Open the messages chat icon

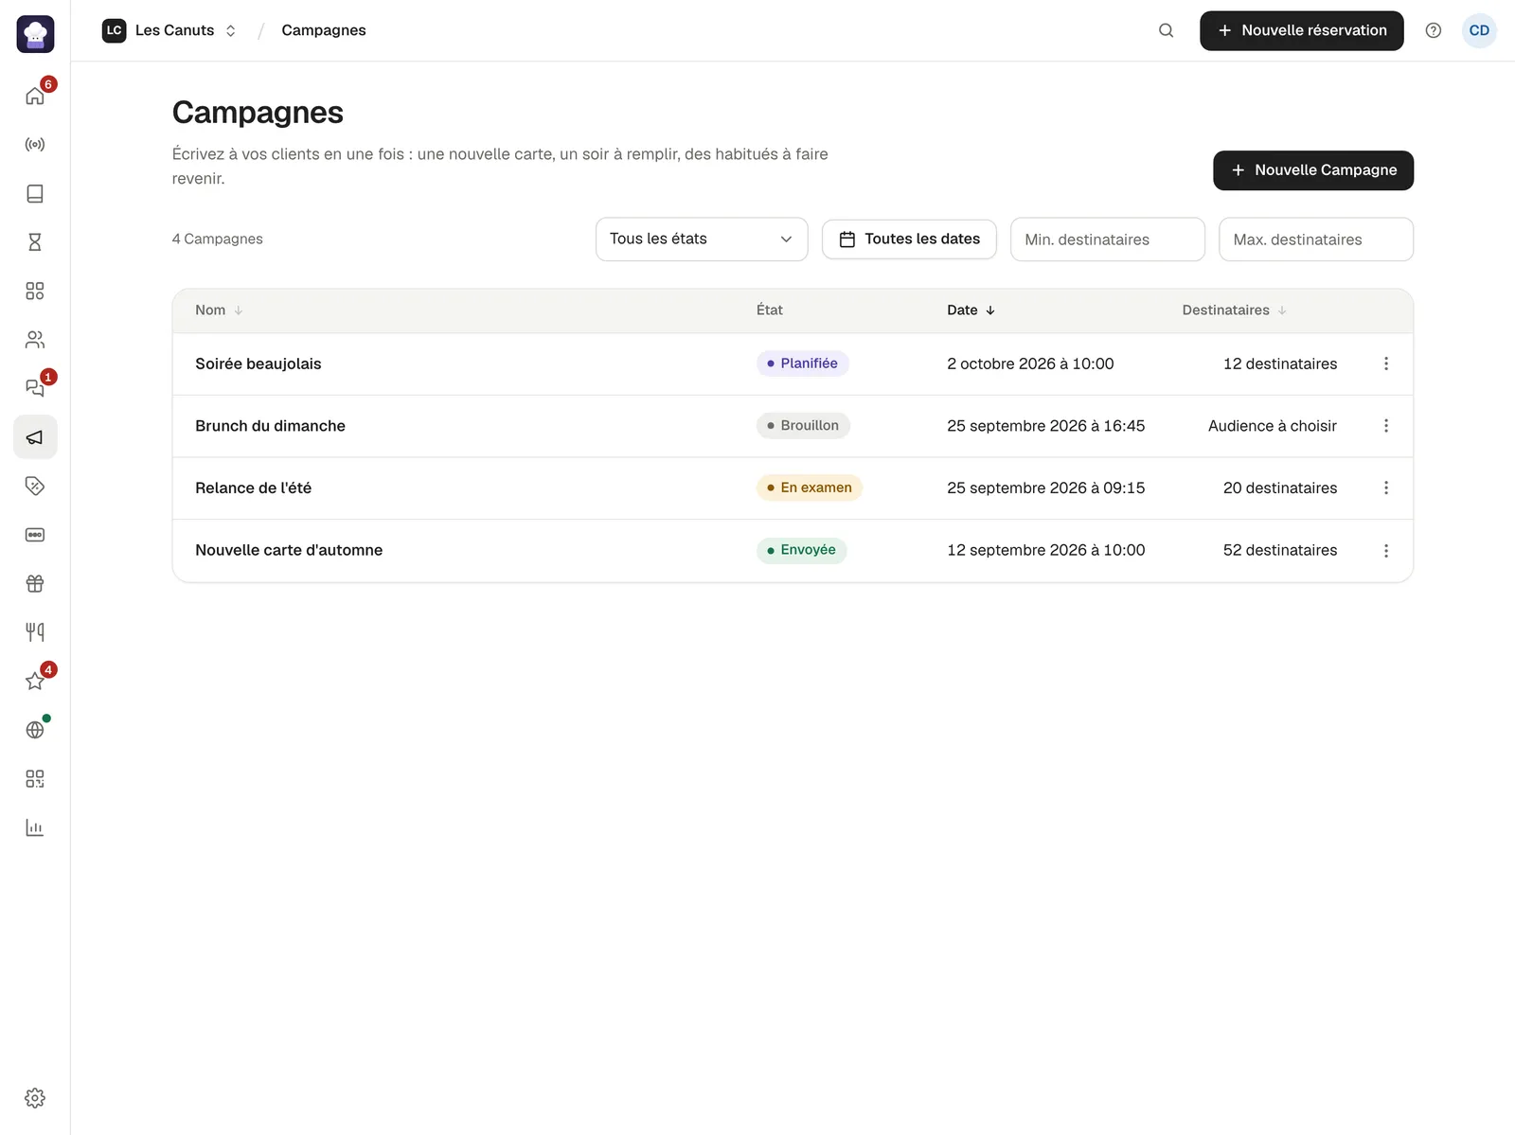[x=35, y=388]
